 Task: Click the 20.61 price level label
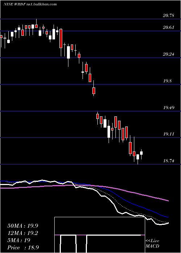169,27
